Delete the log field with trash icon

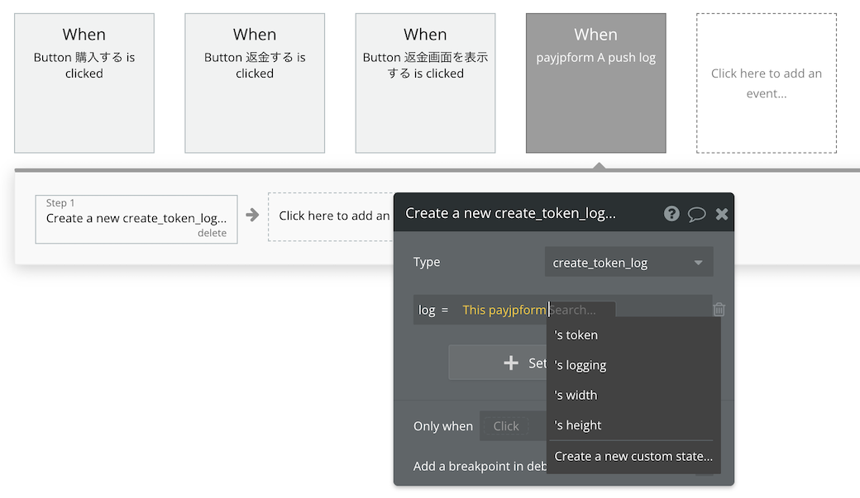coord(719,310)
